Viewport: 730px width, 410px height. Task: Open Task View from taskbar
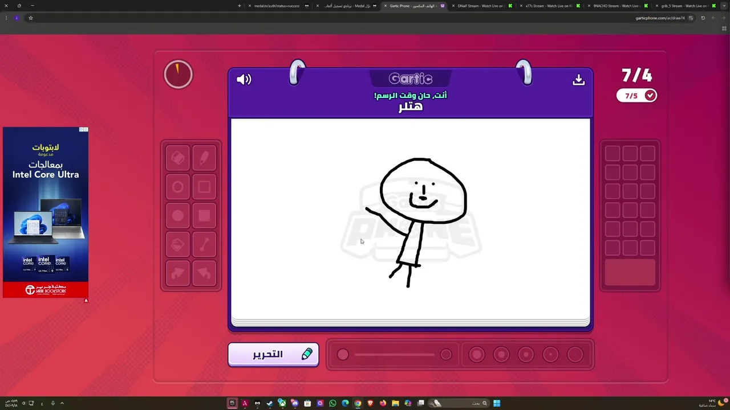coord(420,403)
